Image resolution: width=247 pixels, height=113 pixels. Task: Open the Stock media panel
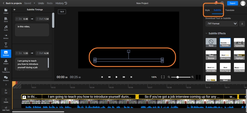[x=6, y=20]
